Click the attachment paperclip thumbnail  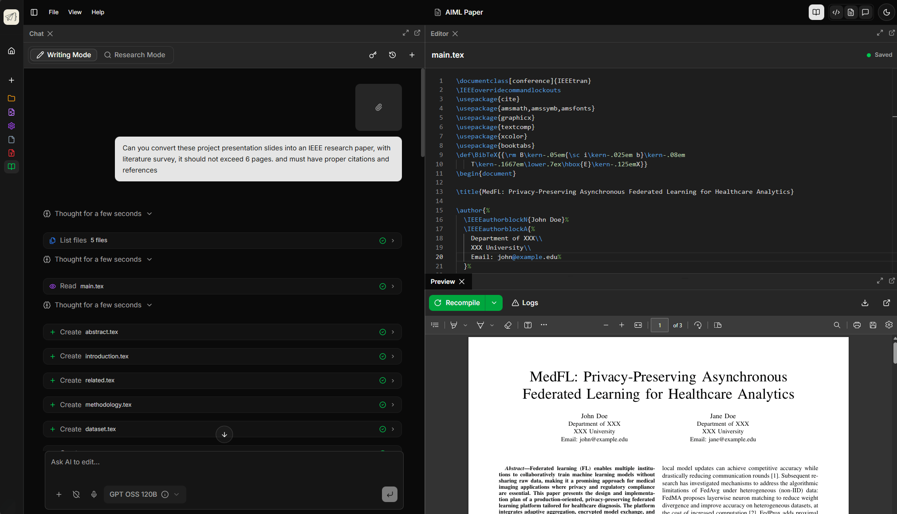coord(378,107)
